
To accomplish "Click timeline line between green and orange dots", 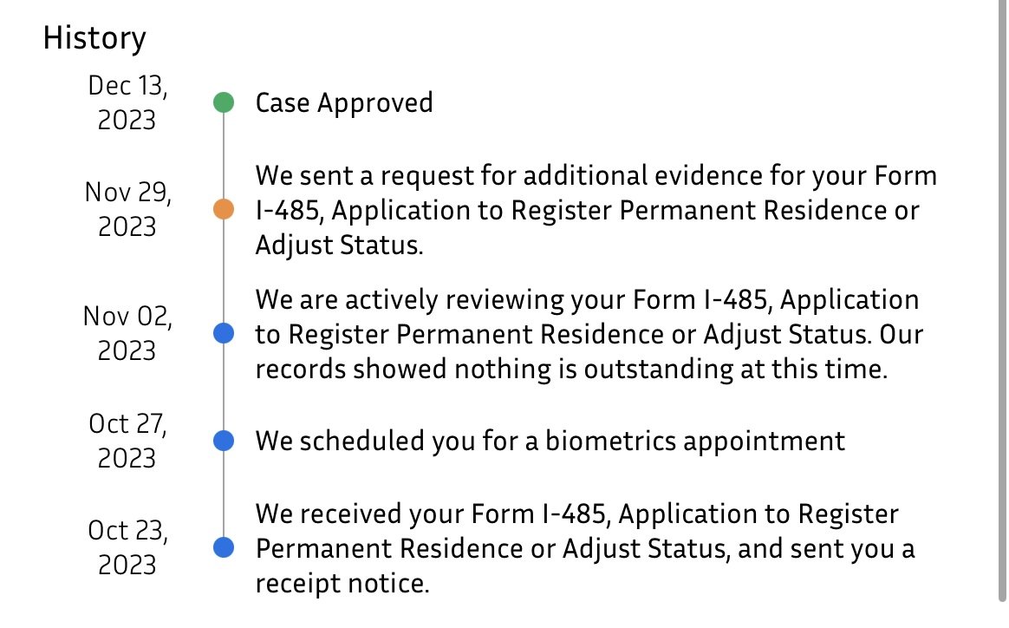I will pyautogui.click(x=224, y=156).
